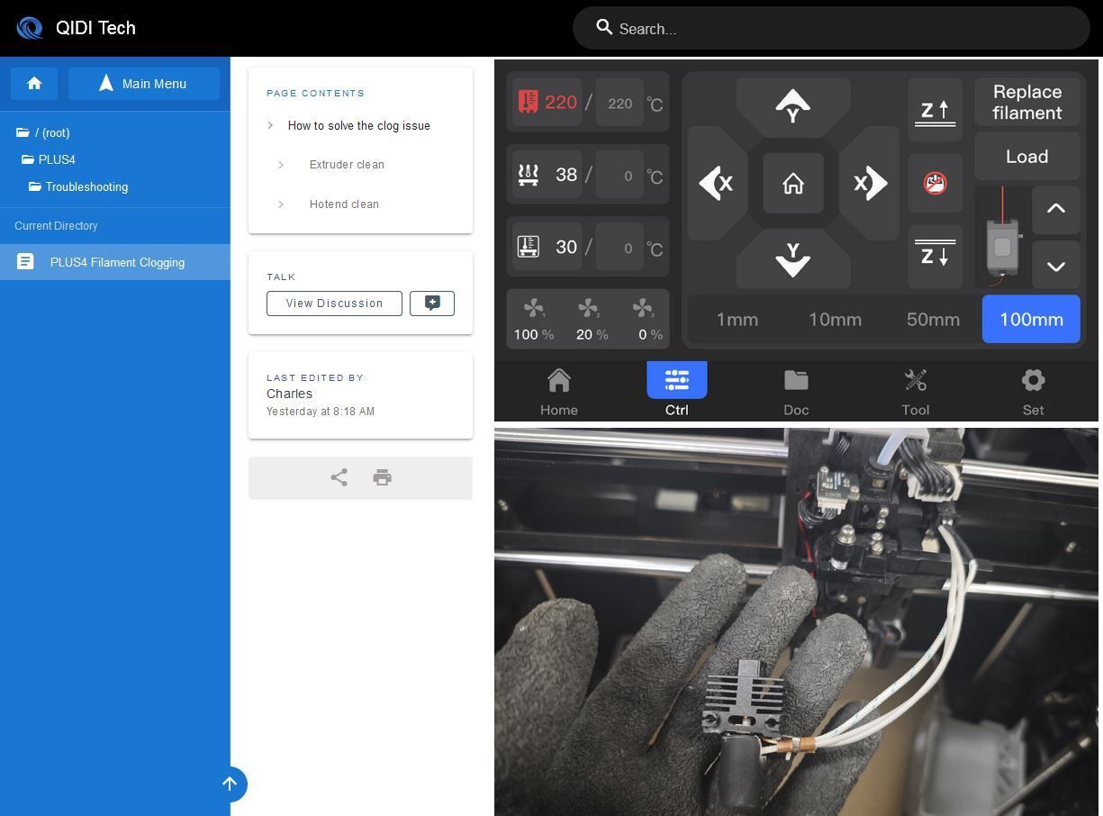The width and height of the screenshot is (1103, 816).
Task: Click the print page icon
Action: pyautogui.click(x=382, y=477)
